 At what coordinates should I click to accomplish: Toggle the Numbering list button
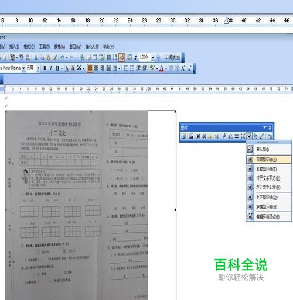pyautogui.click(x=126, y=68)
